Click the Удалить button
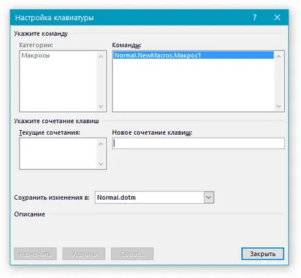Viewport: 301px width, 278px height. [x=84, y=254]
